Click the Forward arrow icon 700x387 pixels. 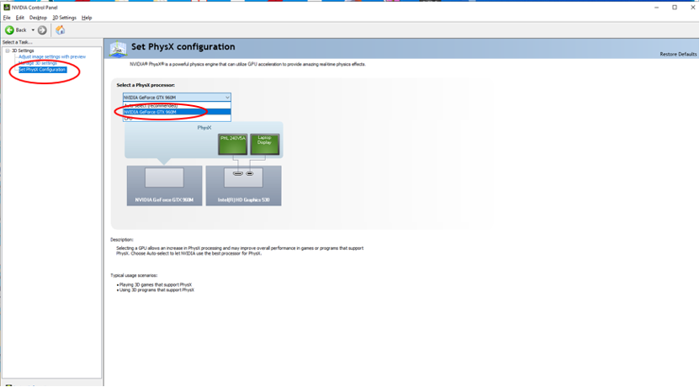[42, 30]
